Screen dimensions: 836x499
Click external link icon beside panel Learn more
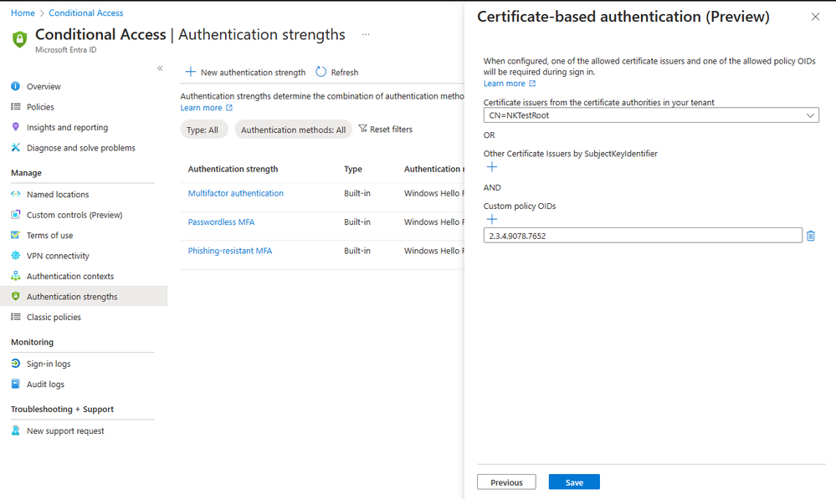[532, 83]
